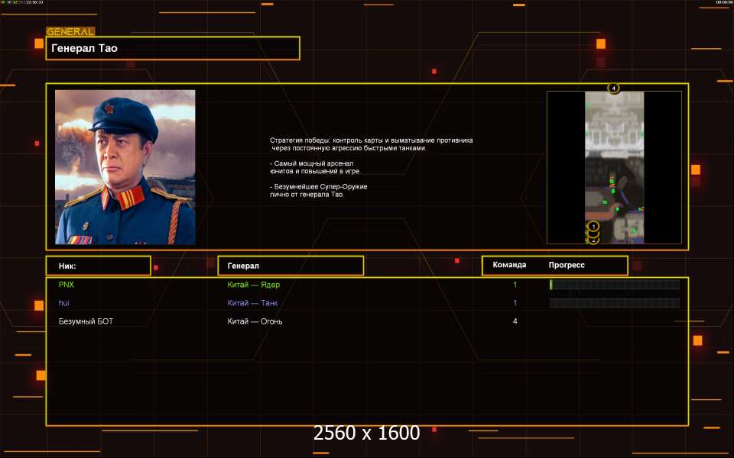The image size is (734, 458).
Task: Click the 'Команда' column header
Action: 509,265
